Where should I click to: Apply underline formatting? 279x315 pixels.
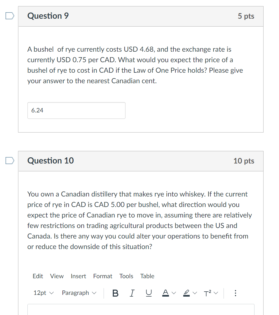pyautogui.click(x=149, y=293)
